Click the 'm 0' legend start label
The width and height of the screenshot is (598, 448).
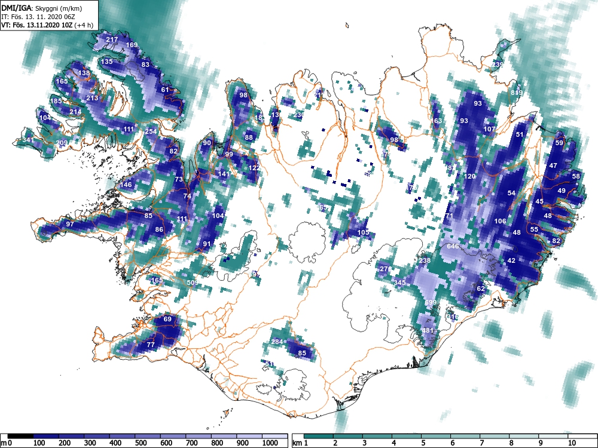pyautogui.click(x=7, y=443)
